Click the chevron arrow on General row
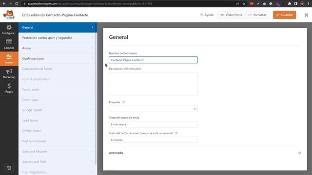 tap(93, 27)
